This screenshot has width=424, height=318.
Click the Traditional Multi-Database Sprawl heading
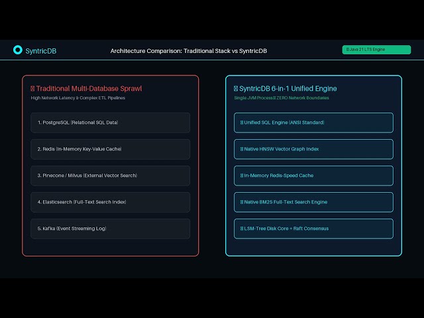point(86,88)
